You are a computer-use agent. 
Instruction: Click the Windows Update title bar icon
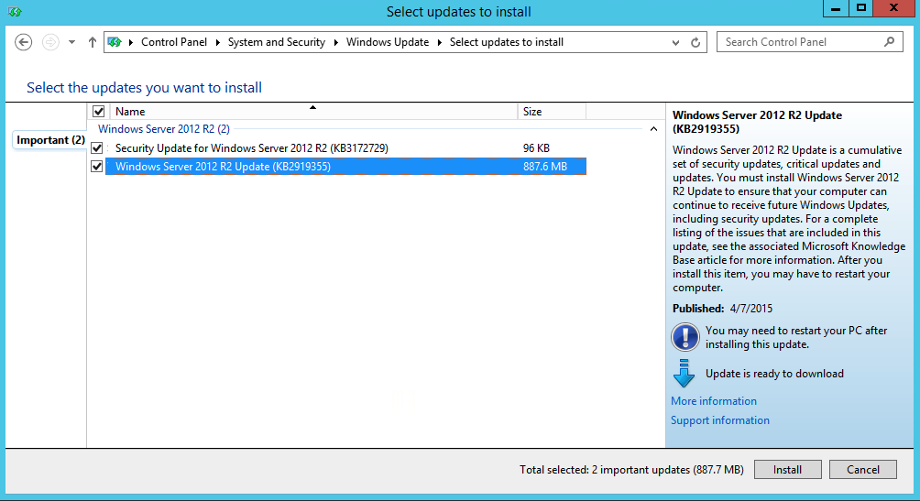15,12
